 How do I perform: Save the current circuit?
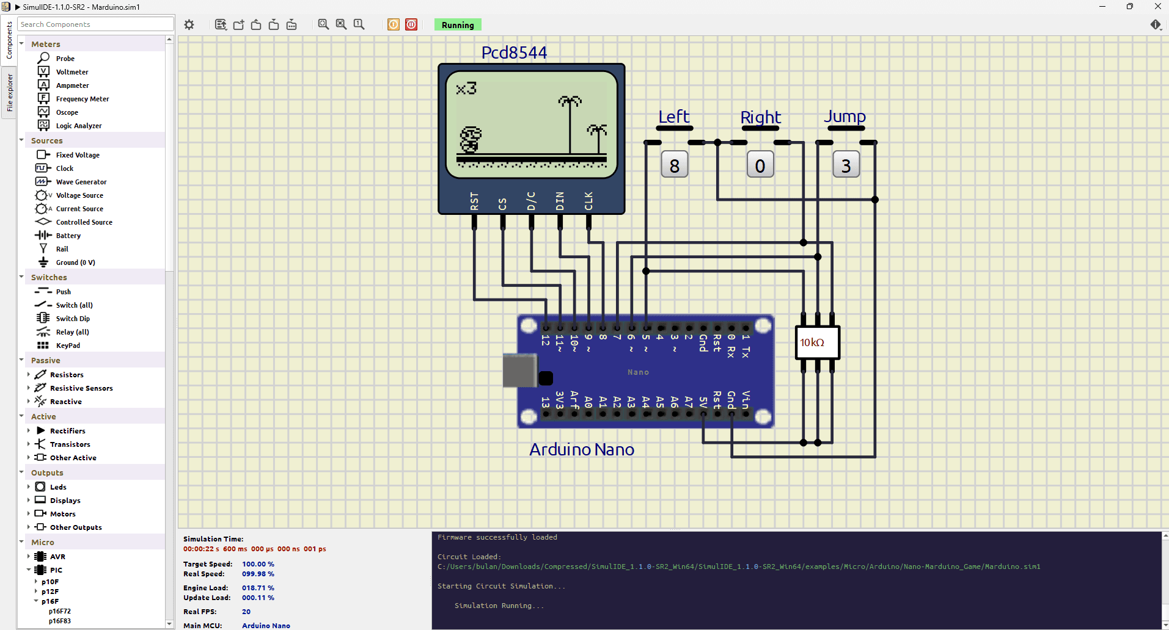(274, 25)
